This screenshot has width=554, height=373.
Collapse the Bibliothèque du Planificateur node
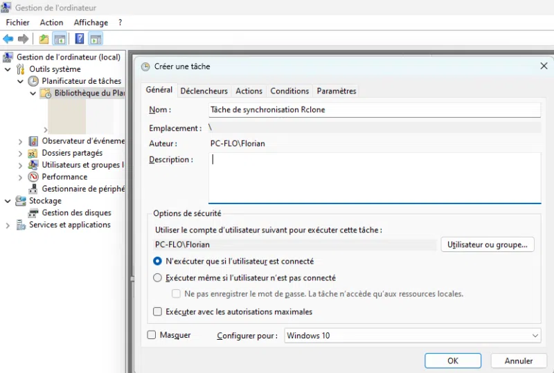[x=33, y=93]
